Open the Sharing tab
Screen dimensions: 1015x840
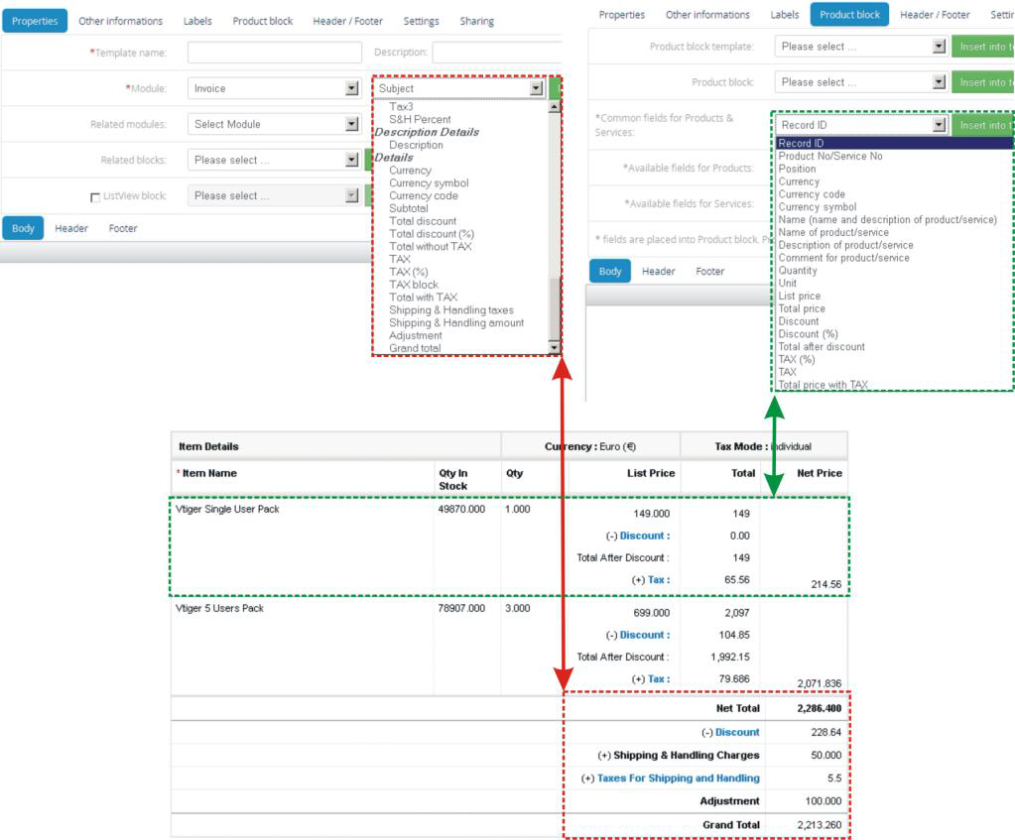(476, 21)
